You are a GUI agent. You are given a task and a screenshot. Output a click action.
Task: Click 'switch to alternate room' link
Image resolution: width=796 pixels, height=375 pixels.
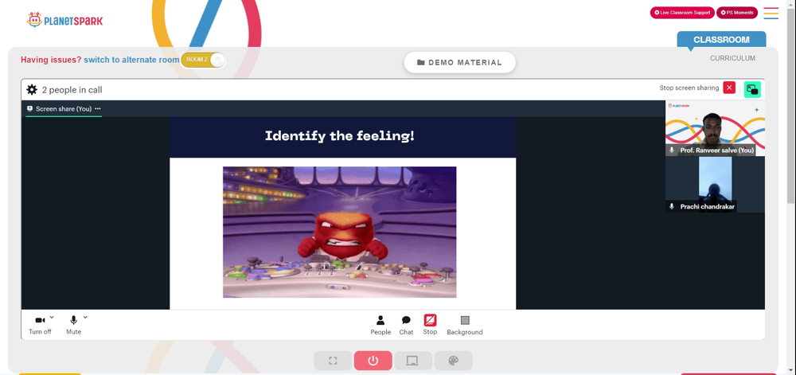(131, 60)
